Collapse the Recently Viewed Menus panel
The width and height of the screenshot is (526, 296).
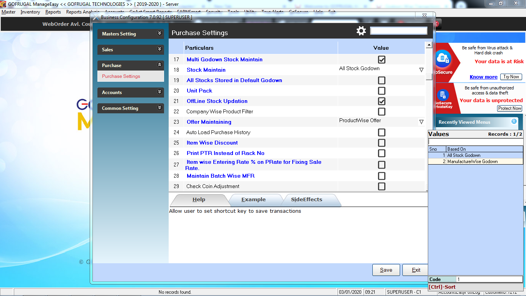coord(514,121)
